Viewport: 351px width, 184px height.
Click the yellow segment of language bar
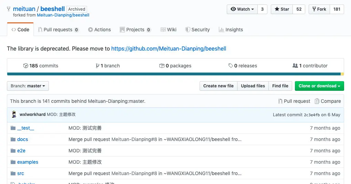pyautogui.click(x=342, y=74)
